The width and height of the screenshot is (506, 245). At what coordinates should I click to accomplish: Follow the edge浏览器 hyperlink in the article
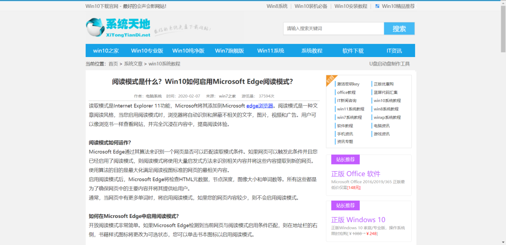pos(260,106)
